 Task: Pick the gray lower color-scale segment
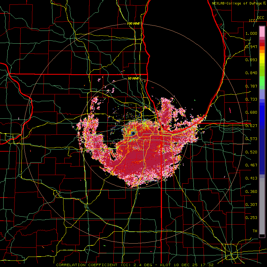[x=262, y=206]
